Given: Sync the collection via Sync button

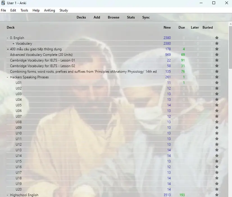Looking at the screenshot, I should click(x=146, y=17).
